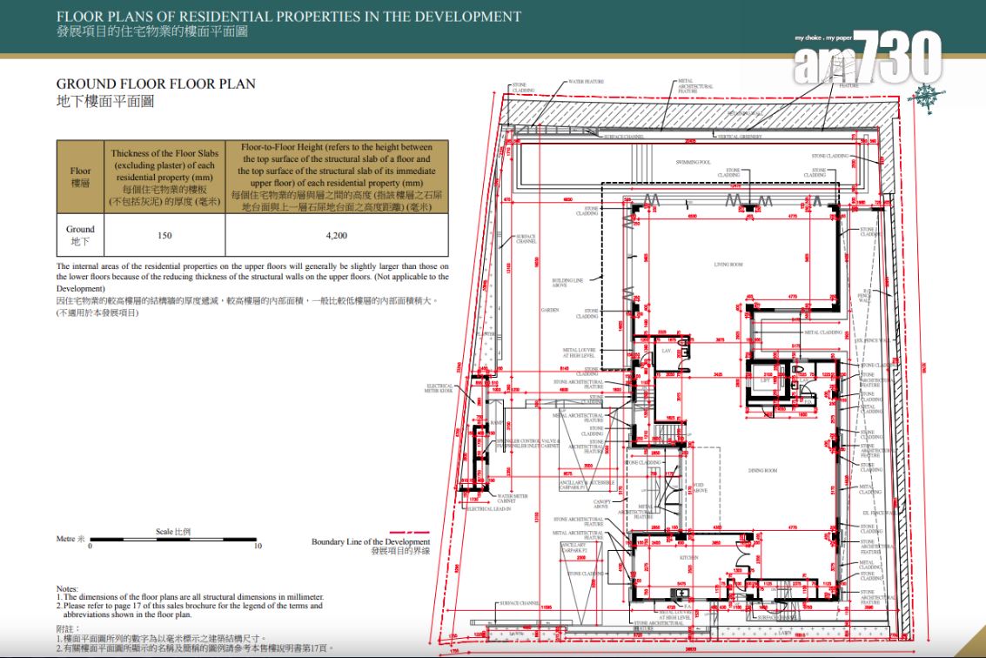Select the Living Room label on plan

pos(728,264)
